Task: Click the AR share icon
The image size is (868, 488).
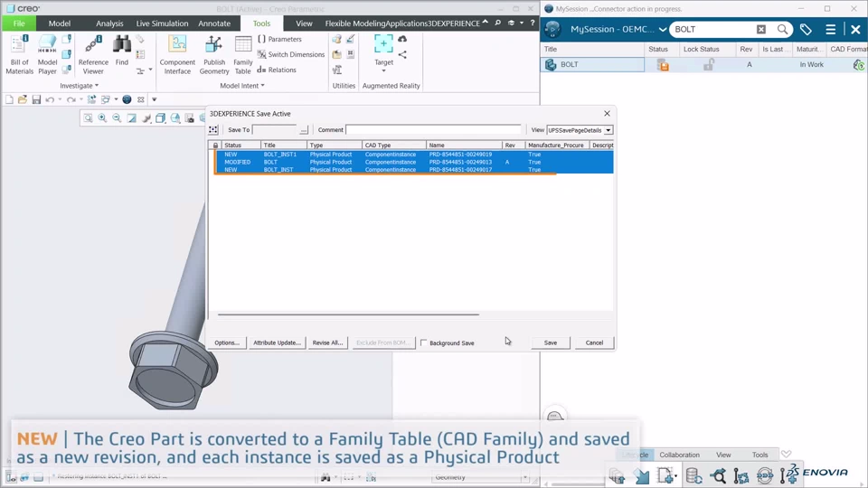Action: pos(402,54)
